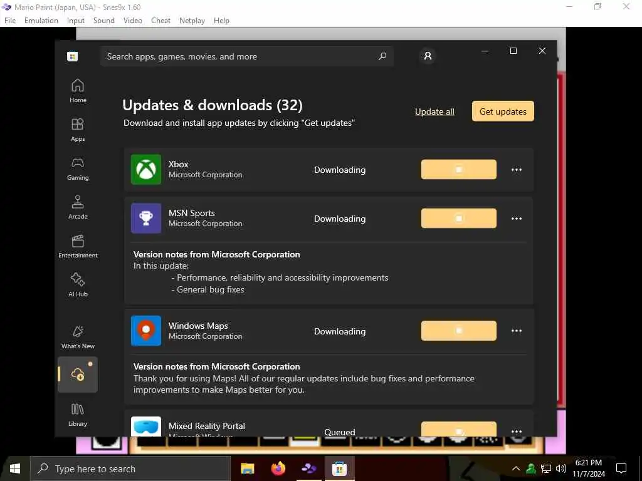Click the Xbox app icon
This screenshot has width=642, height=481.
coord(145,169)
